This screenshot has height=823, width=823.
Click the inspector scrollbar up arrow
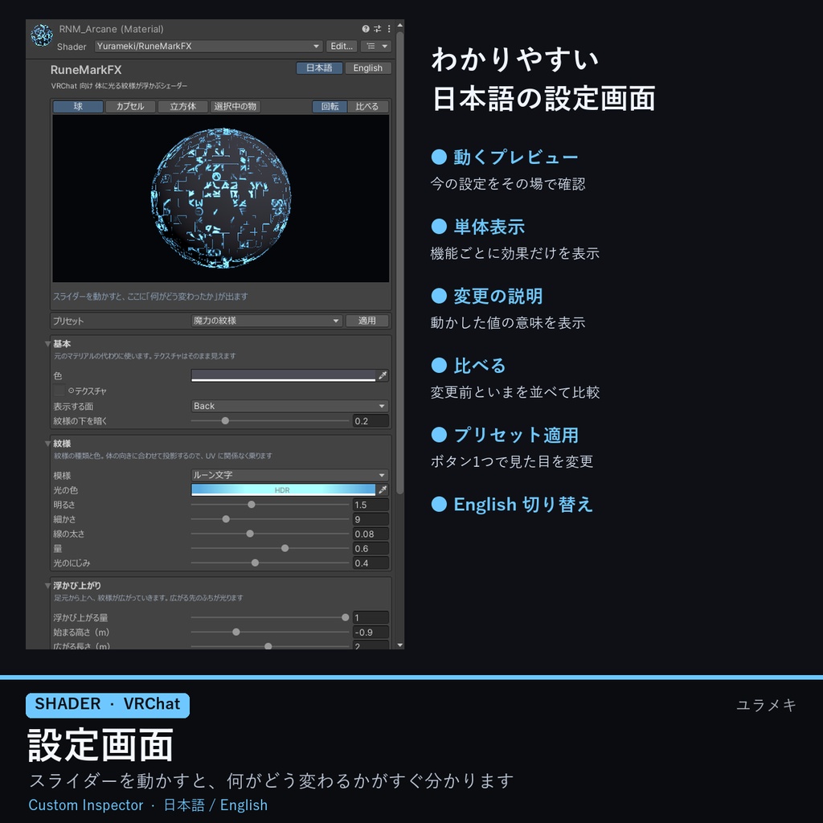point(400,25)
